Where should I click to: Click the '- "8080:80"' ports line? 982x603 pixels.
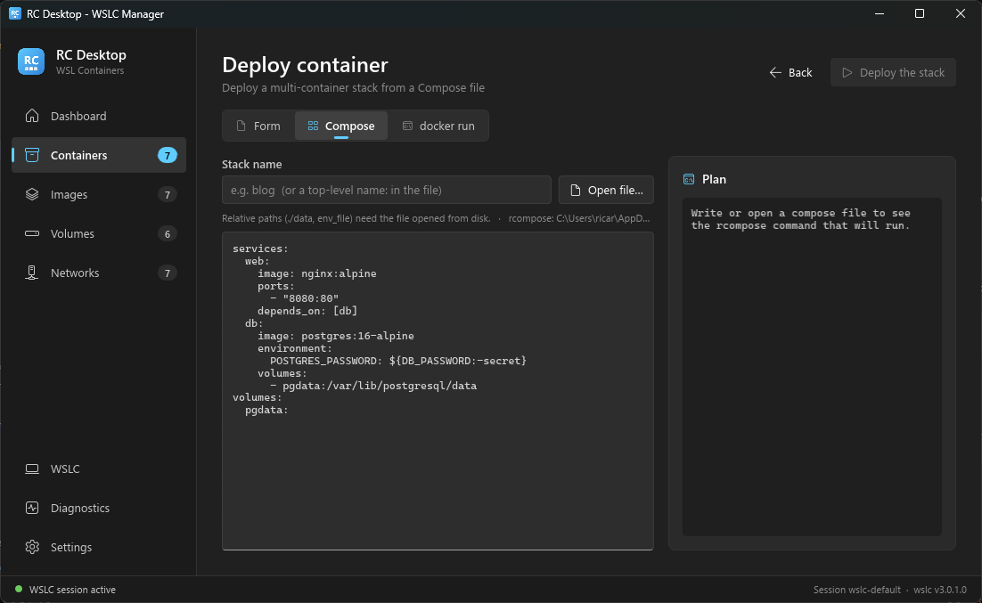[x=305, y=298]
